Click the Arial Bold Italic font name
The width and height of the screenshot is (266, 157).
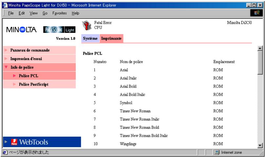(x=132, y=94)
